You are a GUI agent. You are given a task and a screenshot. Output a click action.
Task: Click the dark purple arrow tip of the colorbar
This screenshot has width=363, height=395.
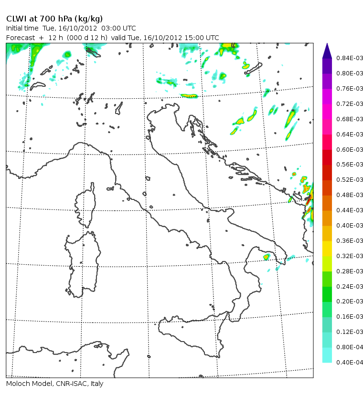pos(327,52)
